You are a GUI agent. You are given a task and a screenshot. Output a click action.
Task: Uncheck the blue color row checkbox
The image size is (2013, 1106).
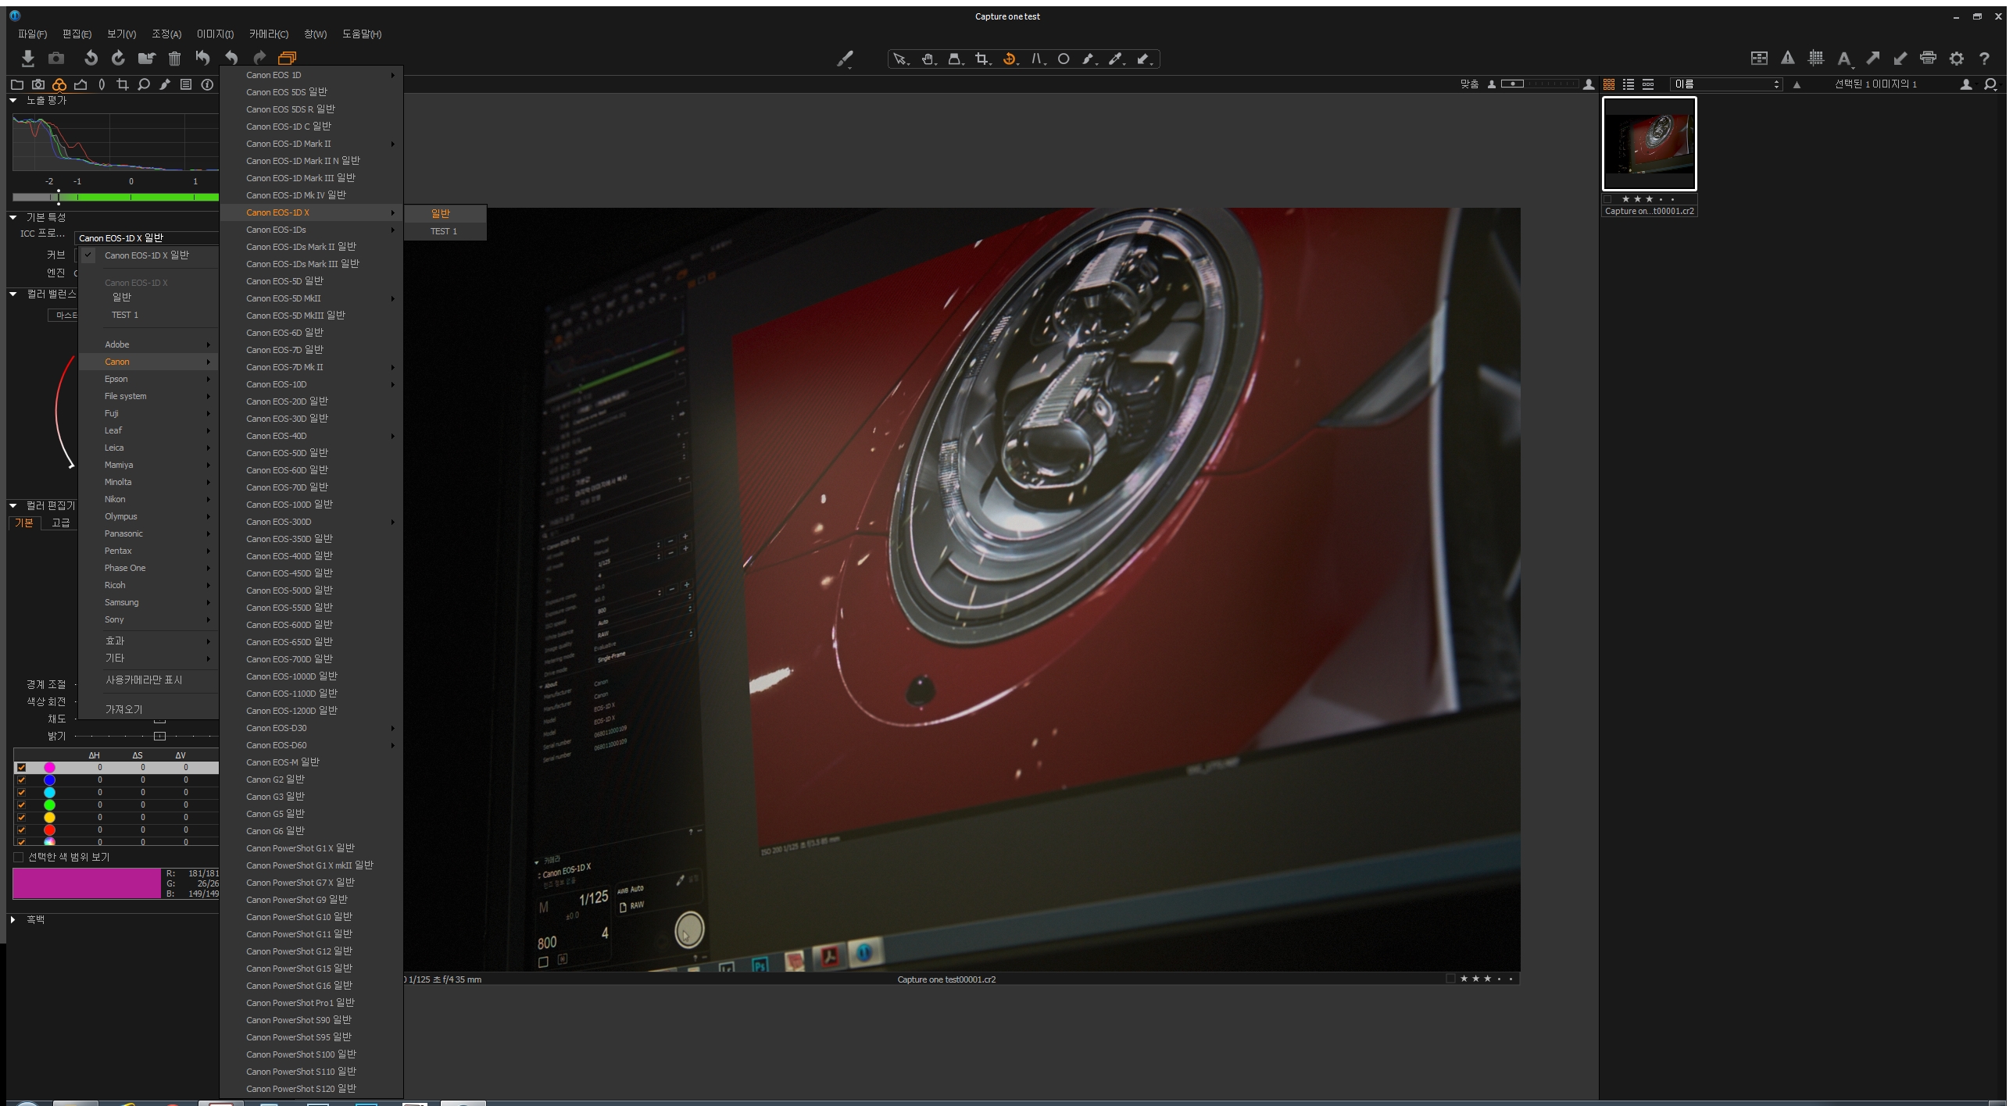point(21,780)
